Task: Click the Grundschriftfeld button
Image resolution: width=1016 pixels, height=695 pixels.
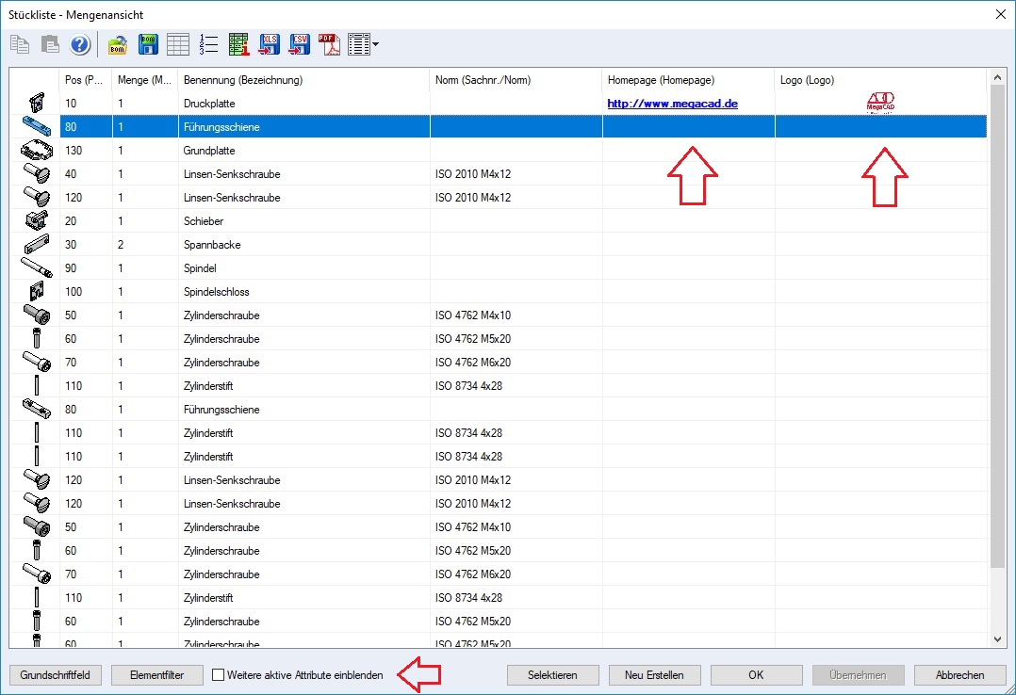Action: pos(55,675)
